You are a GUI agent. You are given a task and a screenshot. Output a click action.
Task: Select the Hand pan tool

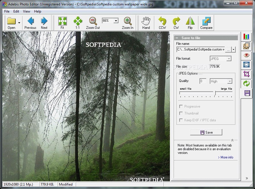[x=146, y=23]
